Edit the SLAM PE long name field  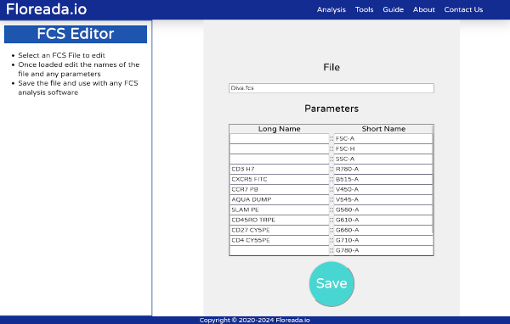coord(280,209)
